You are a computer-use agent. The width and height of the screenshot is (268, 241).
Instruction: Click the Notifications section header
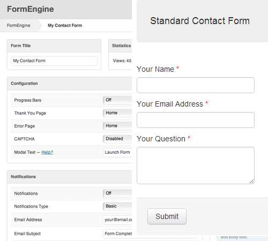click(70, 177)
